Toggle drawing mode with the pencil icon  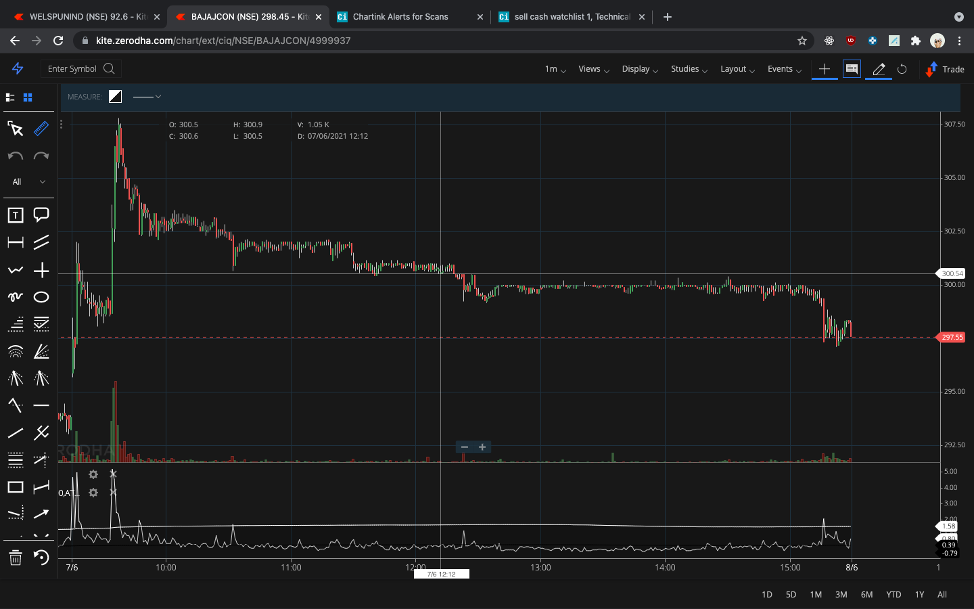click(x=877, y=69)
